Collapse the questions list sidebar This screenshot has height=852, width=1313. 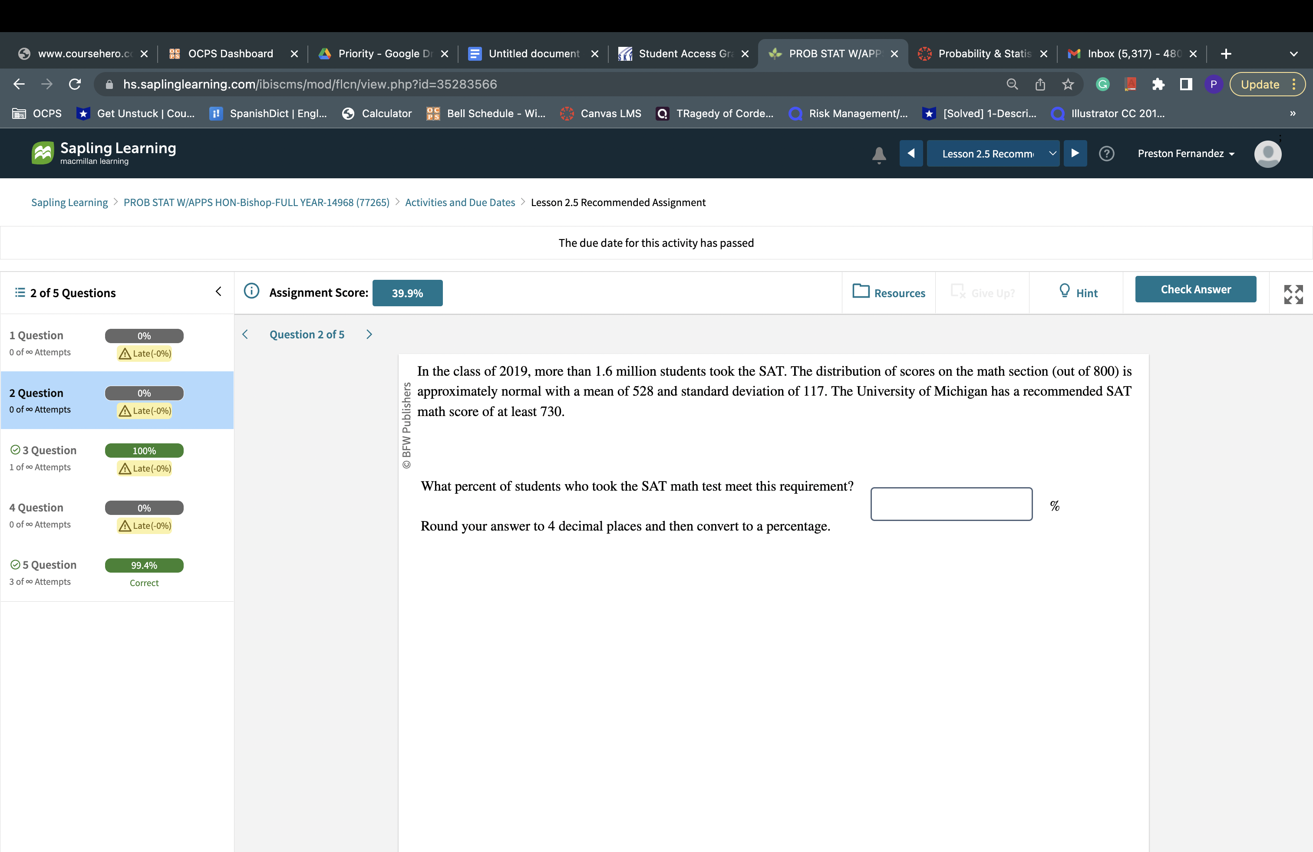click(x=218, y=292)
